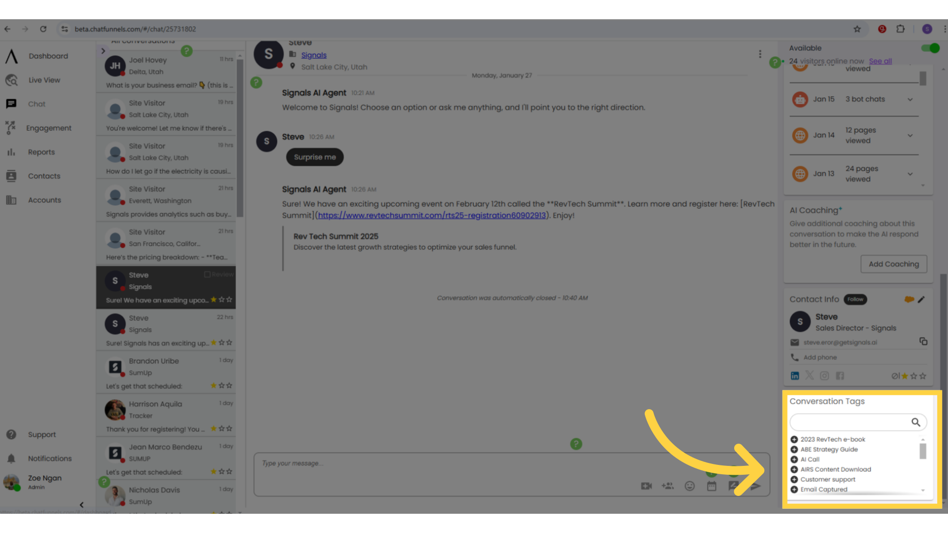Click Add phone field
Screen dimensions: 948x533
click(x=820, y=357)
